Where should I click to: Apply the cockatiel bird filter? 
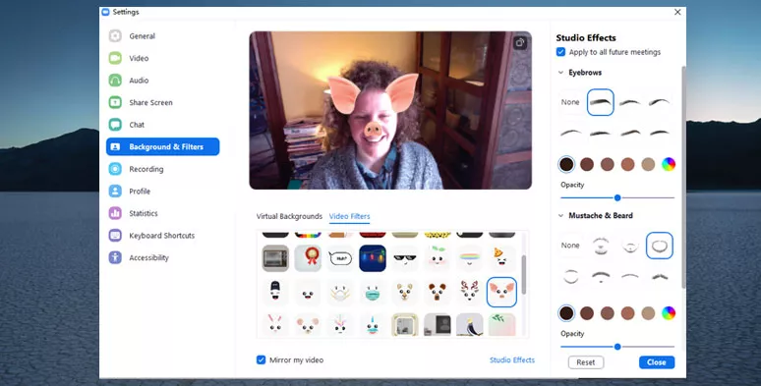(x=470, y=324)
